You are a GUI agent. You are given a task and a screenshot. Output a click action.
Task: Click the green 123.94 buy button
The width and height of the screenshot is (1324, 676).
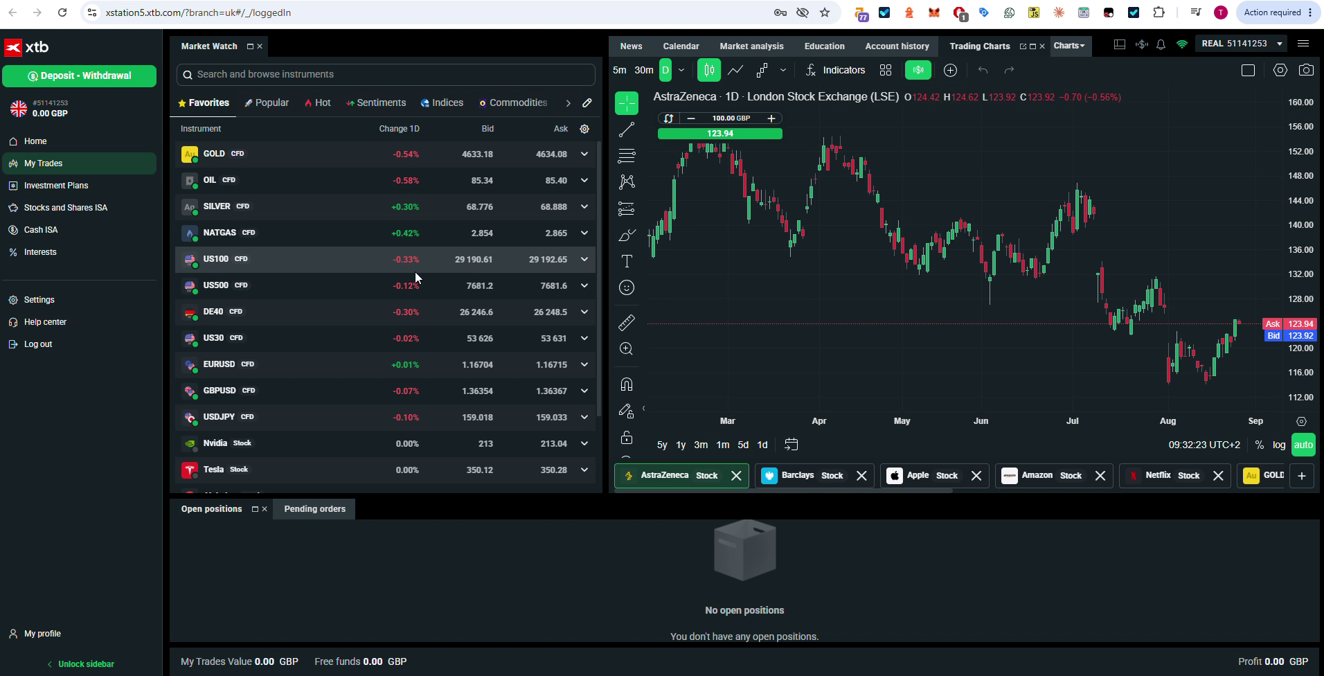(720, 134)
